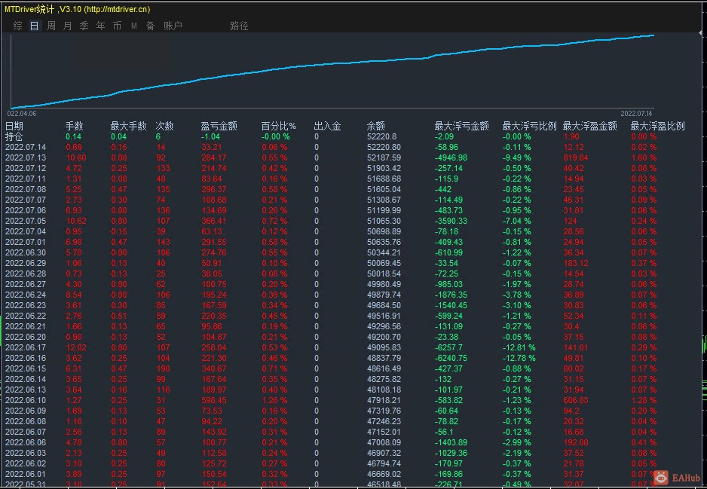This screenshot has width=707, height=489.
Task: Switch to the 账户 (account) tab
Action: point(173,26)
